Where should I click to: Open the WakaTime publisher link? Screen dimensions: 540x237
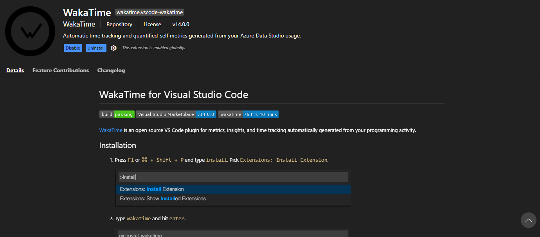click(79, 24)
